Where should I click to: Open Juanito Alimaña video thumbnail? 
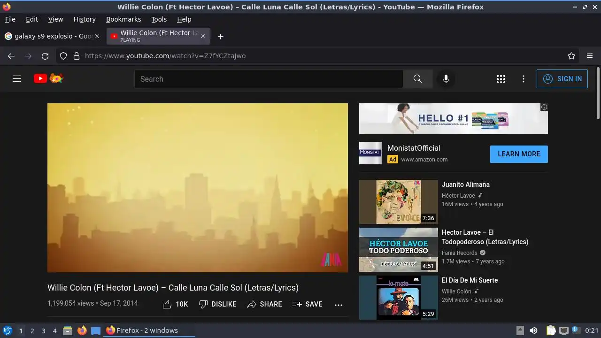399,202
